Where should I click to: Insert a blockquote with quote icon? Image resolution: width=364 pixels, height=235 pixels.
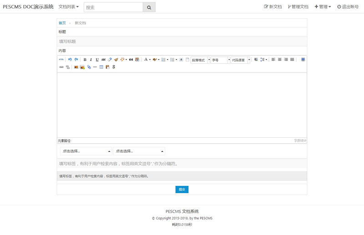click(x=131, y=60)
